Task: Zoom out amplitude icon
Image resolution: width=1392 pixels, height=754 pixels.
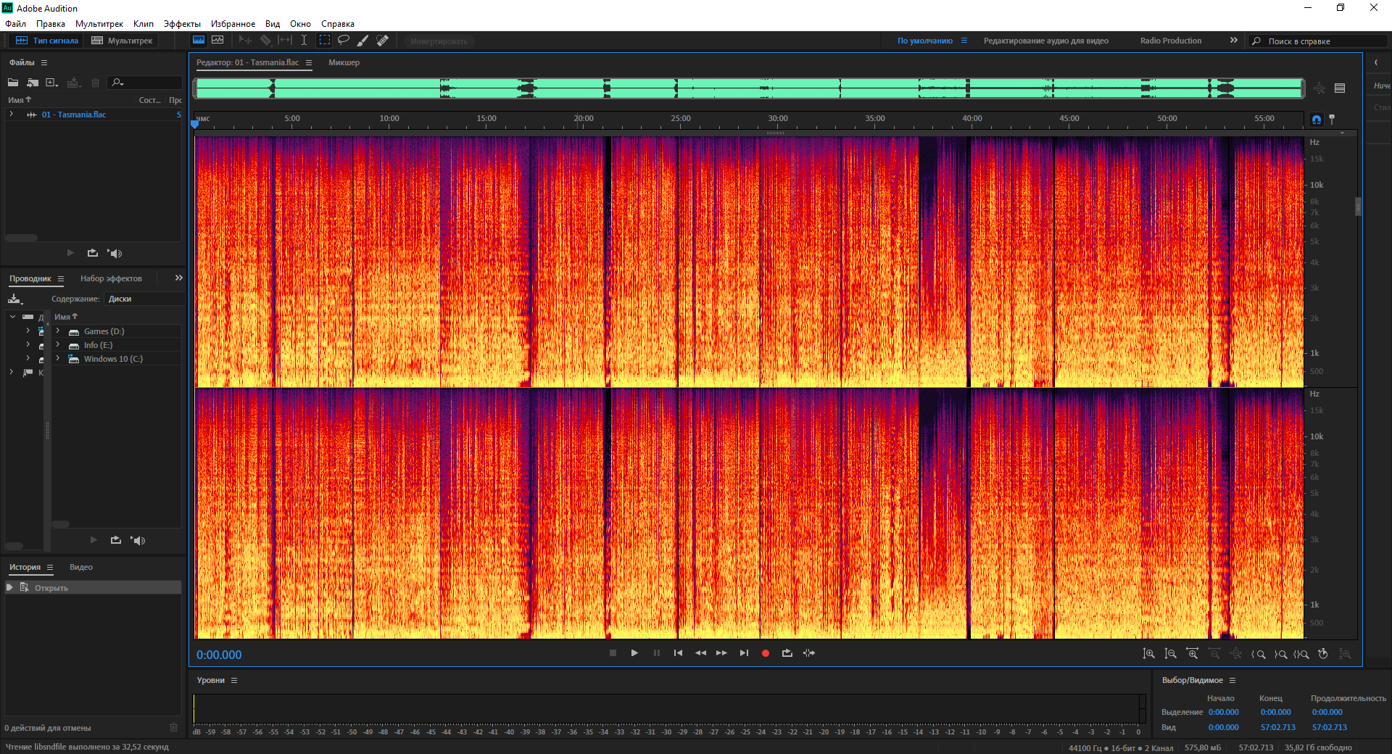Action: coord(1170,653)
